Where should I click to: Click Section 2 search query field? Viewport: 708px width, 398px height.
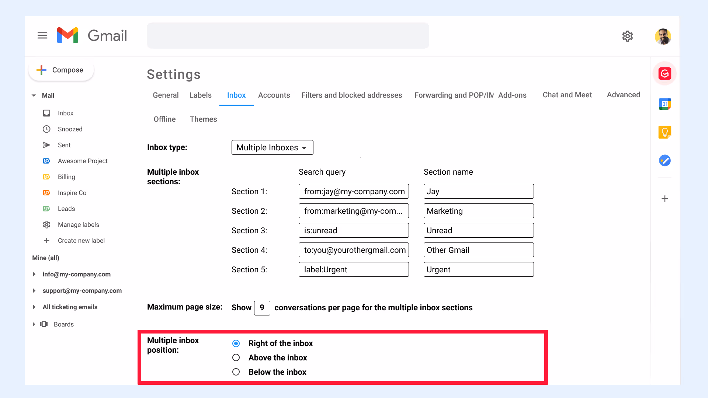point(354,211)
